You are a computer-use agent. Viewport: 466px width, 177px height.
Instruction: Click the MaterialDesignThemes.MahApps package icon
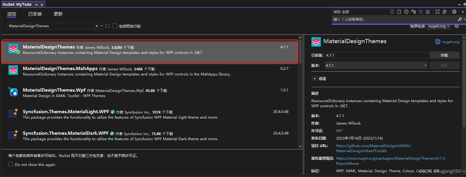point(13,70)
